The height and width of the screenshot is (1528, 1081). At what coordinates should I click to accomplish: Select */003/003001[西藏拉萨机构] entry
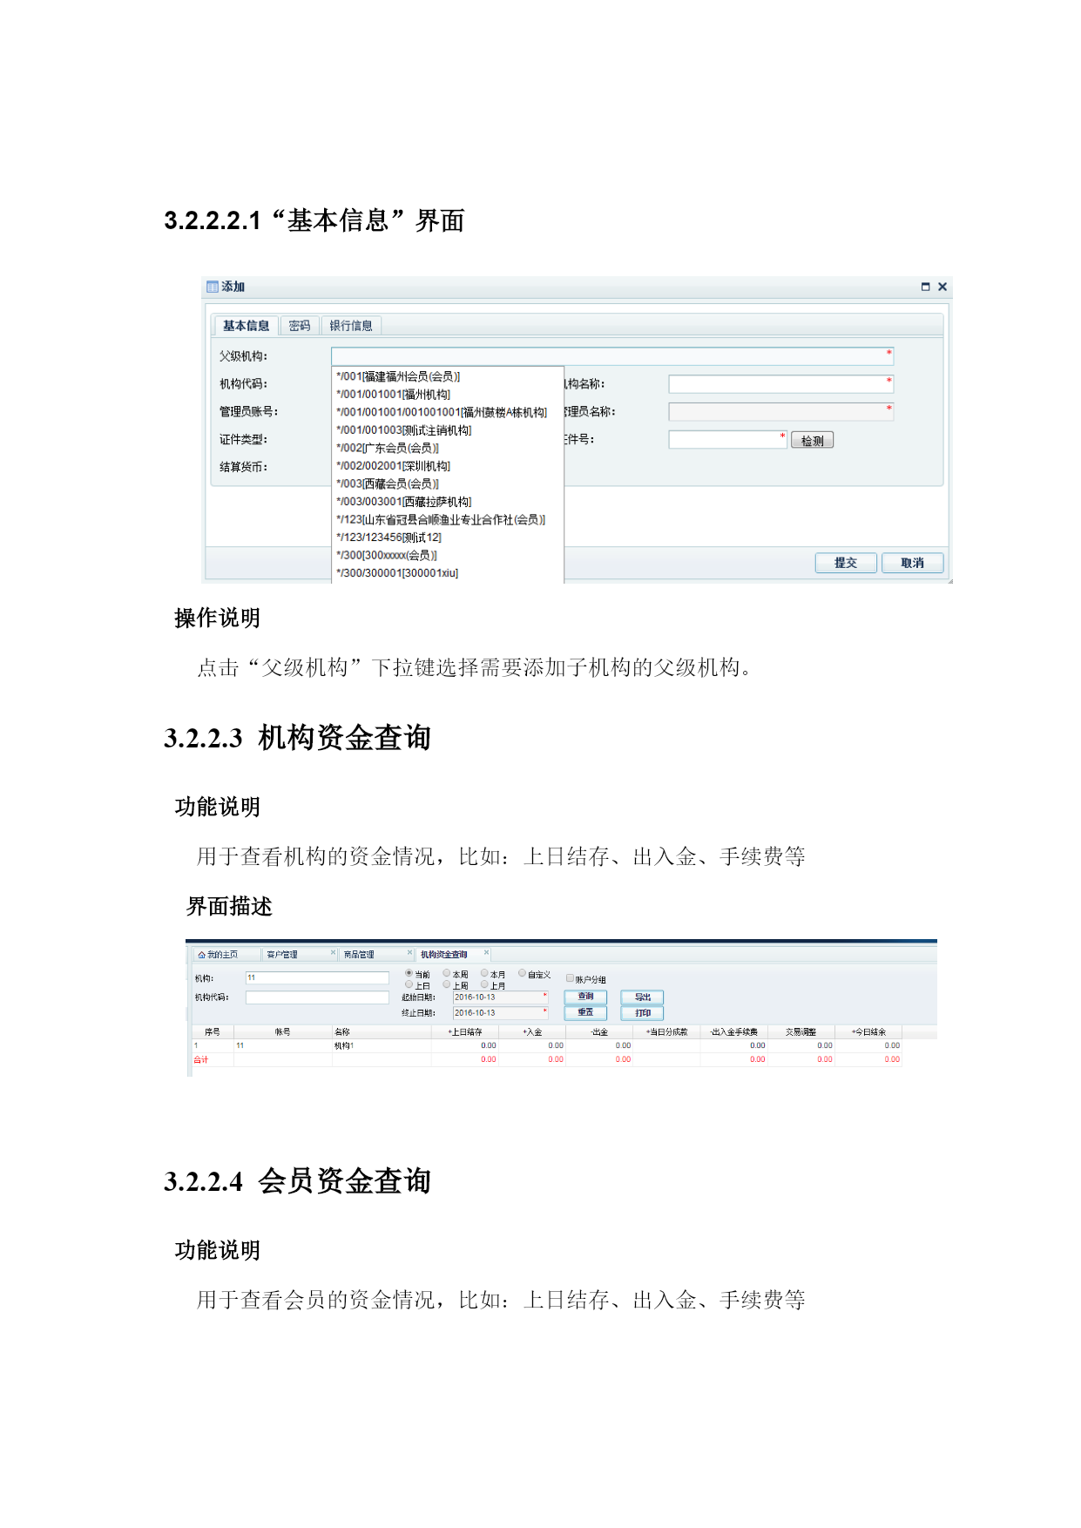click(x=403, y=502)
